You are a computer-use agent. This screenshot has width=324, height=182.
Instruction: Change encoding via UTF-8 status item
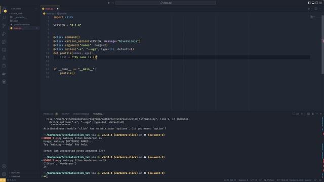254,180
